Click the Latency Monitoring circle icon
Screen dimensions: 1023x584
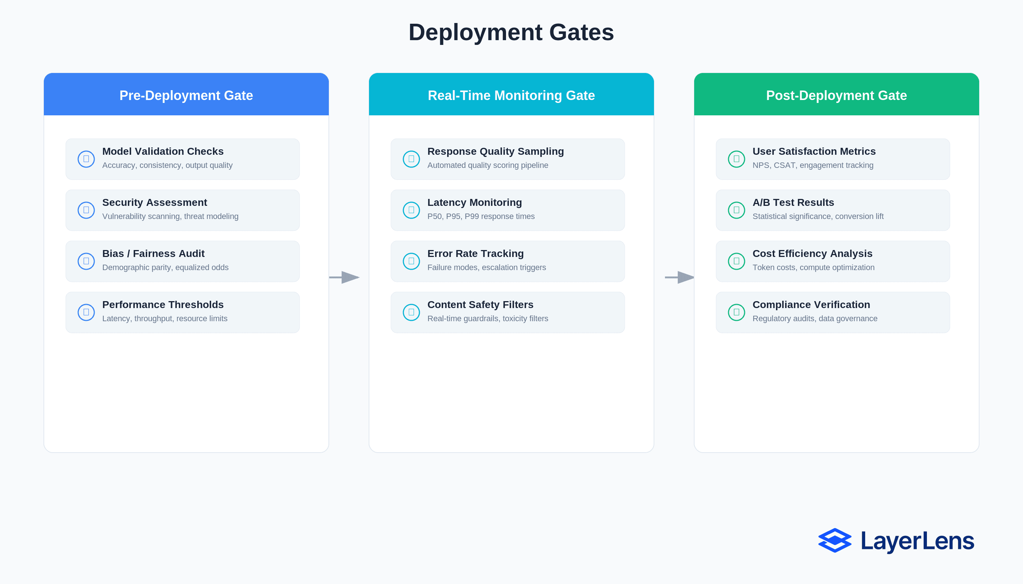pyautogui.click(x=411, y=210)
